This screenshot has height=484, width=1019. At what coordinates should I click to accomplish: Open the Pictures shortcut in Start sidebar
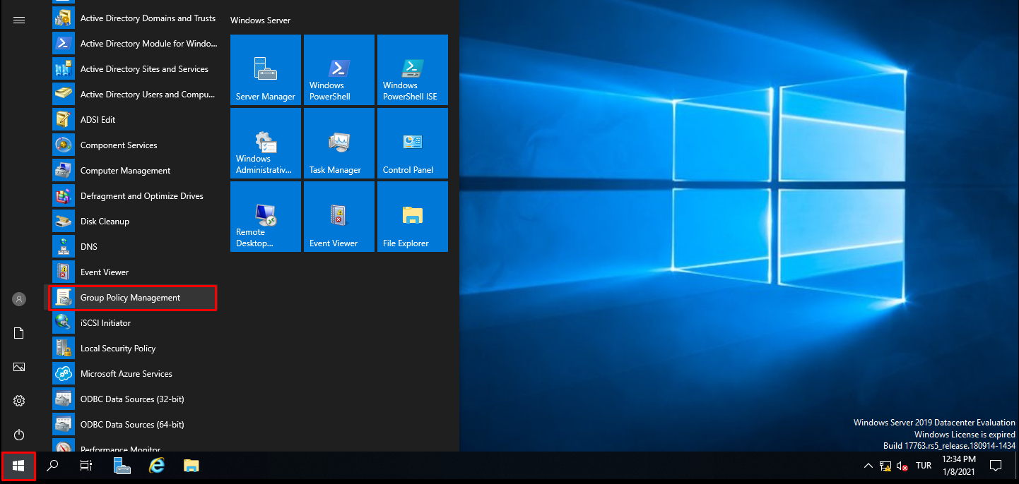[19, 367]
